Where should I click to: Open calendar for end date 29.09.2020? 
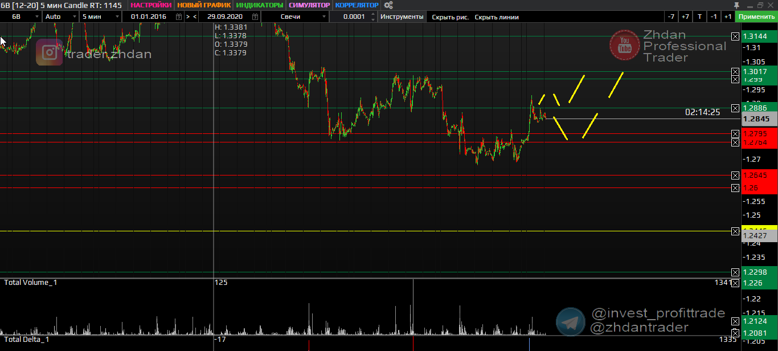tap(254, 17)
